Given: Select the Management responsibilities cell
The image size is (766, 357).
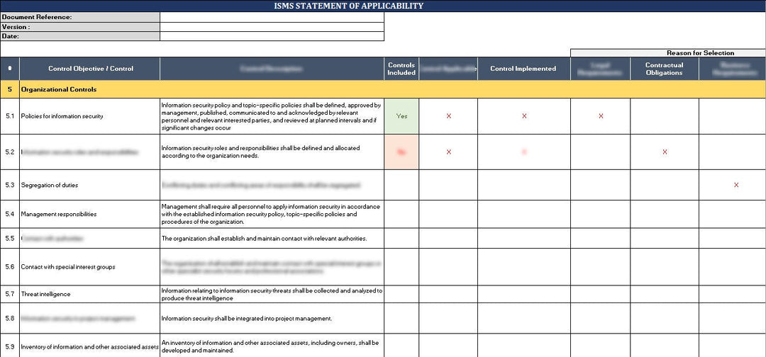Looking at the screenshot, I should coord(90,214).
